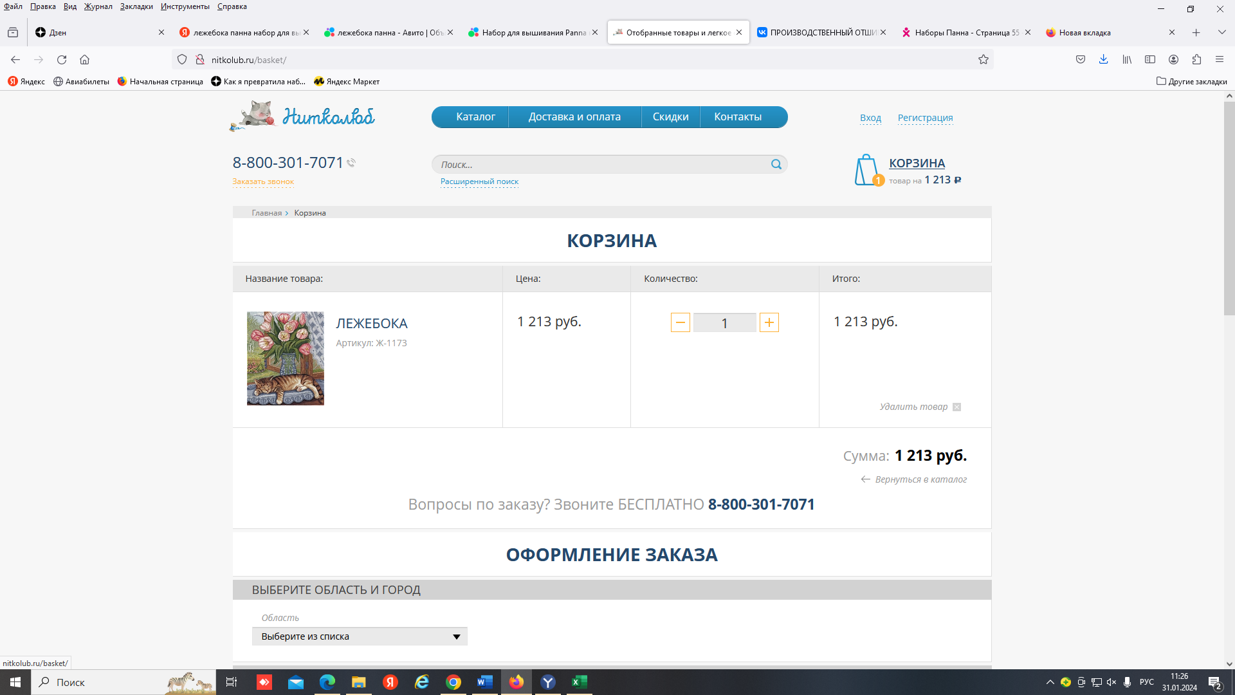Open Firefox extensions puzzle icon
Image resolution: width=1235 pixels, height=695 pixels.
pyautogui.click(x=1196, y=60)
